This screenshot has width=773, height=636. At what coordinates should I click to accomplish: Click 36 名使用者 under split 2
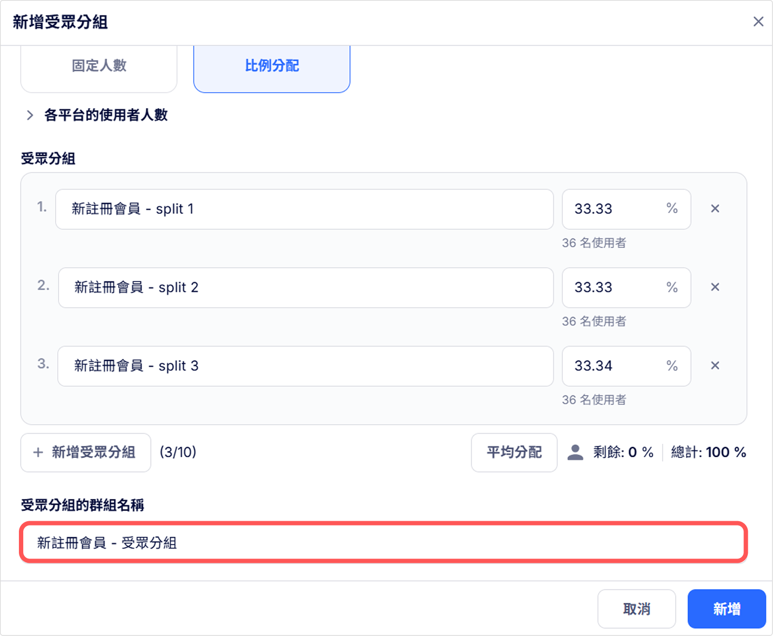click(594, 322)
